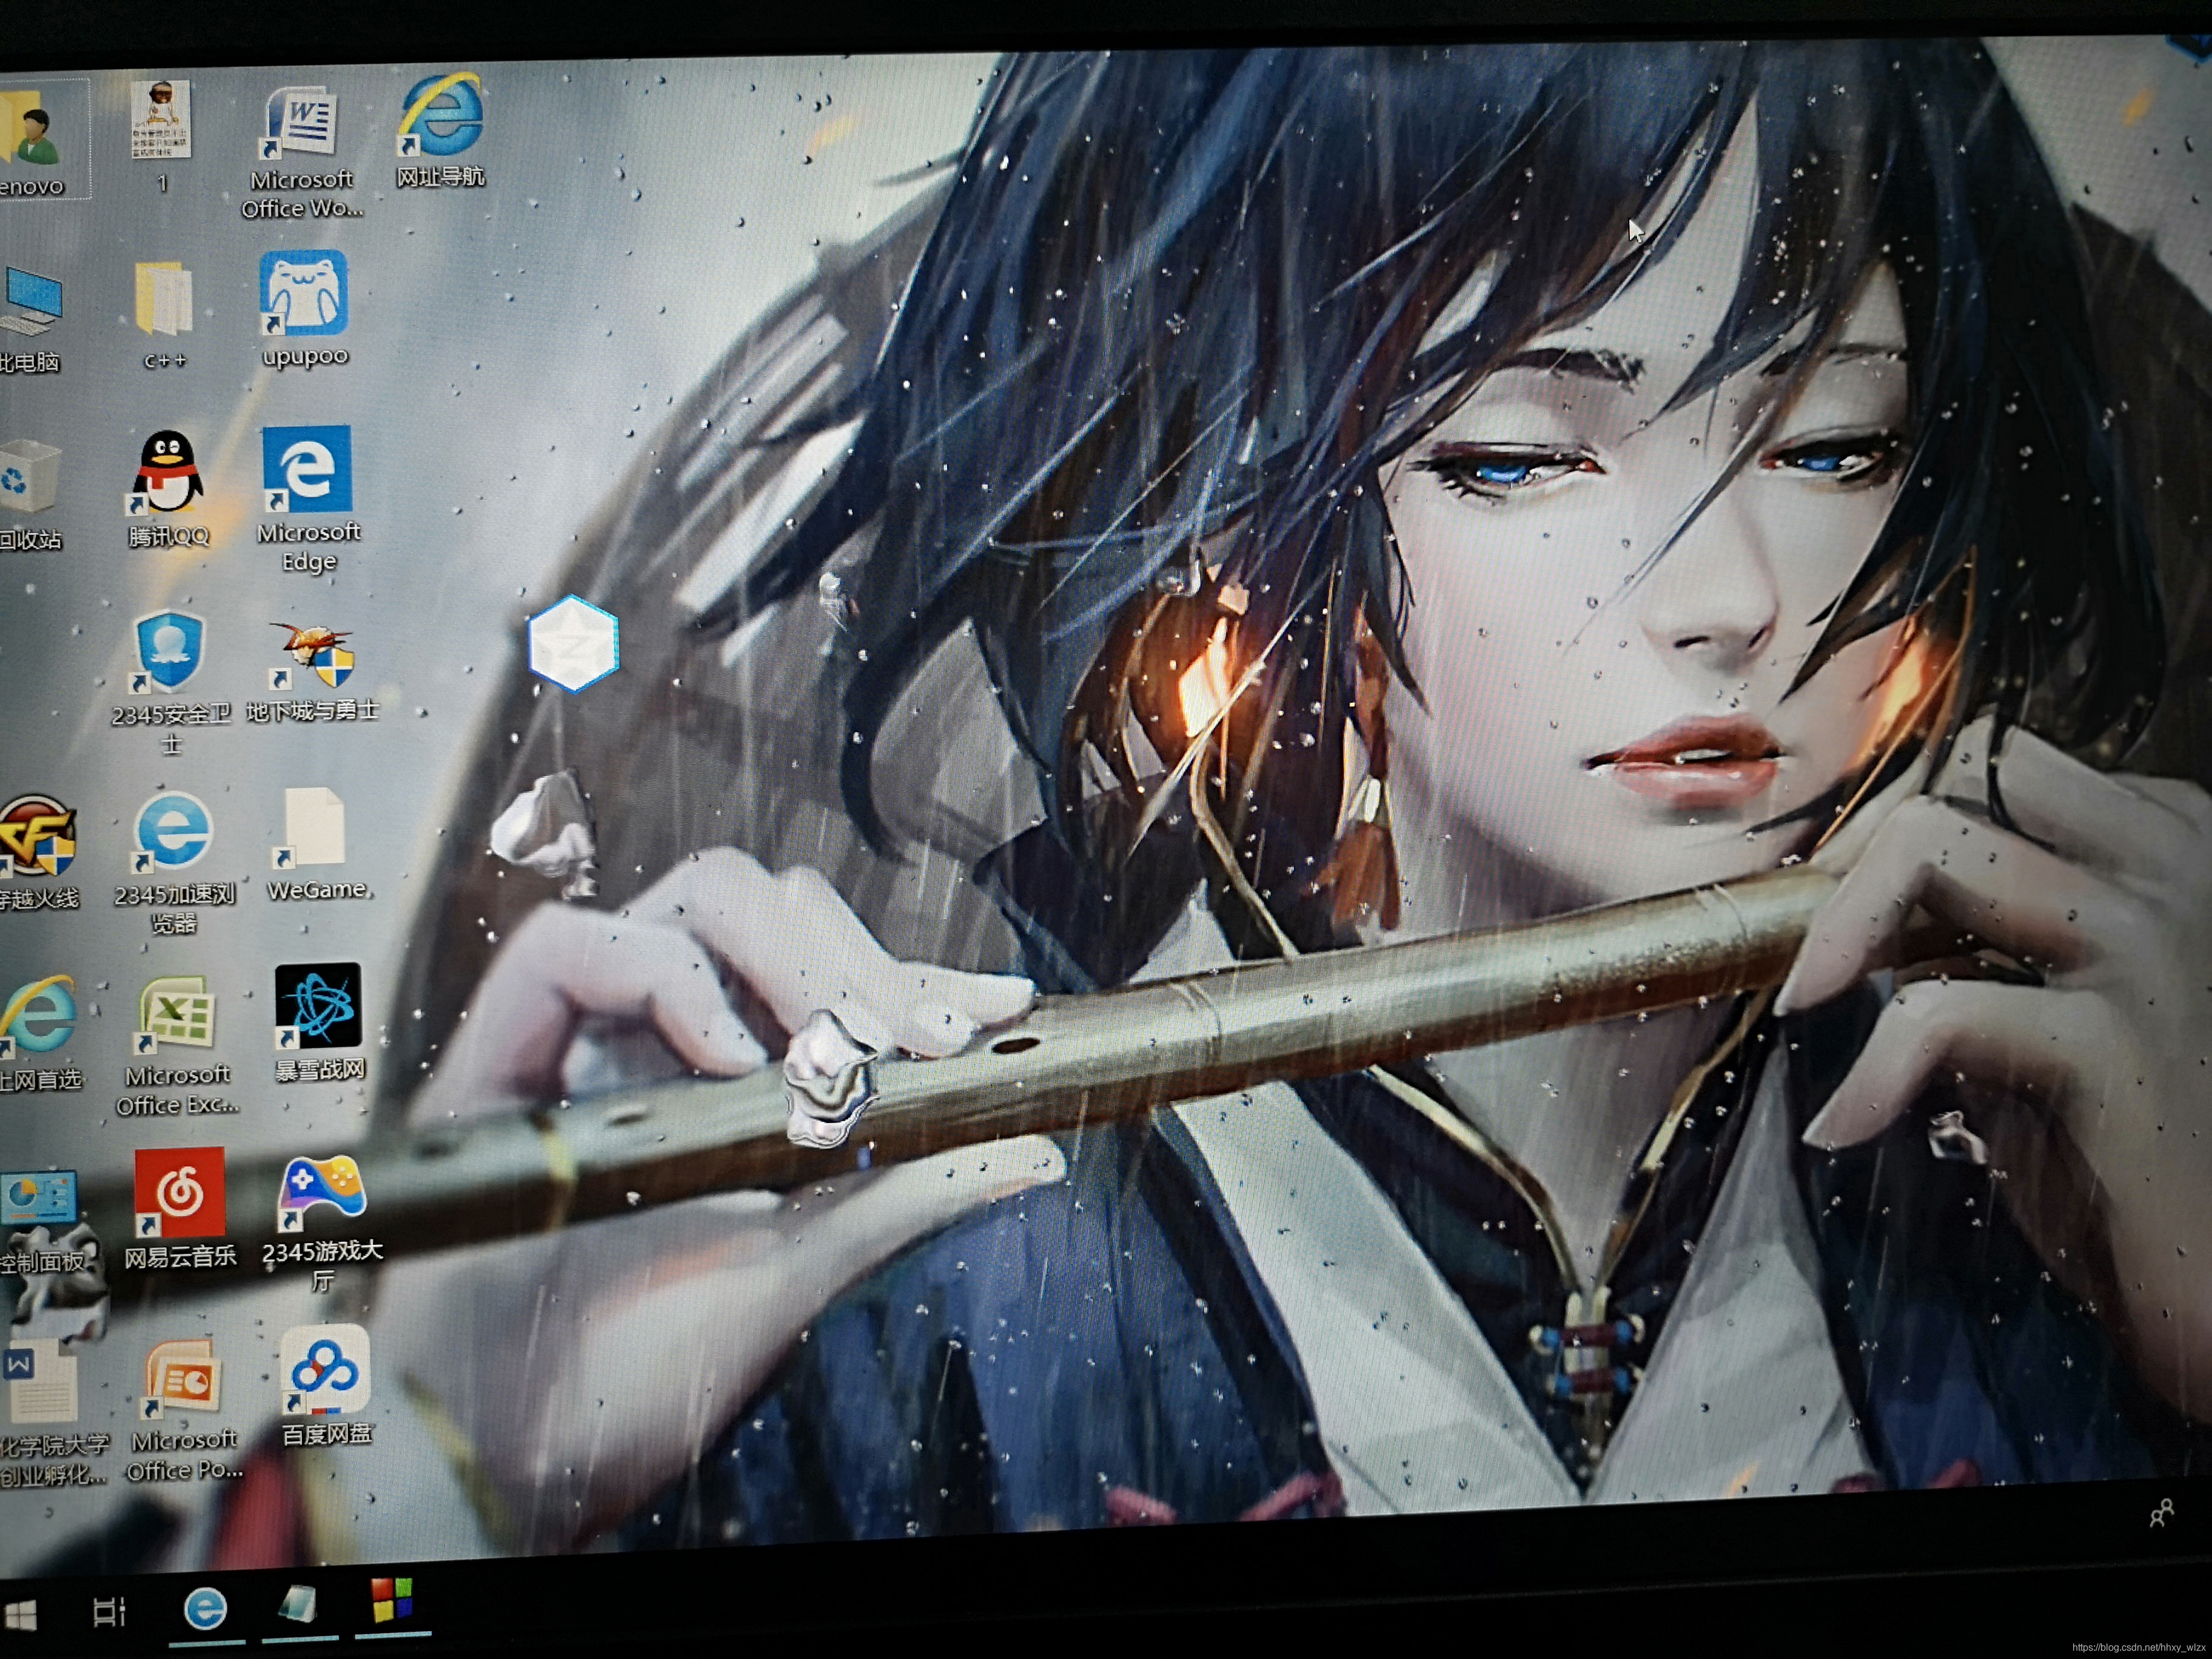Viewport: 2212px width, 1659px height.
Task: Select the WeGame blank file shortcut
Action: click(x=314, y=828)
